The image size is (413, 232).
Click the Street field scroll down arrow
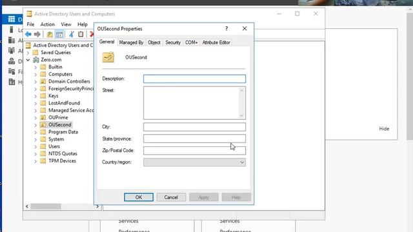[241, 116]
